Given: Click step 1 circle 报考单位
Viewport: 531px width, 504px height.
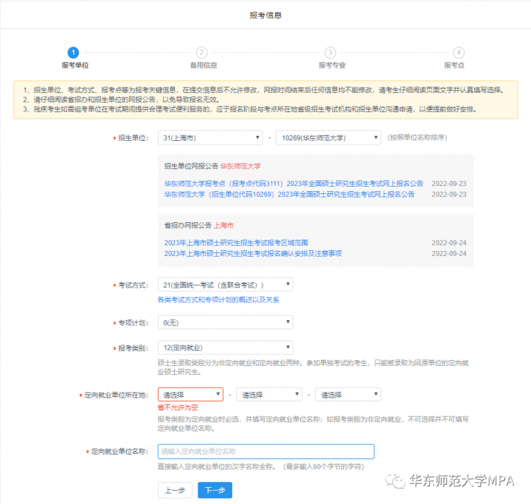Looking at the screenshot, I should (x=73, y=52).
